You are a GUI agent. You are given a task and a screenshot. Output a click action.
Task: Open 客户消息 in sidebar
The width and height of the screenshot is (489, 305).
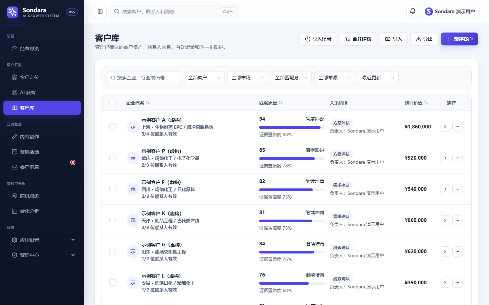[42, 167]
